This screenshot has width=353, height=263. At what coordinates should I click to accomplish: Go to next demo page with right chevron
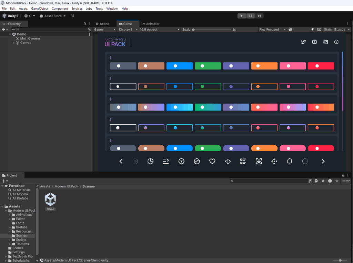point(323,162)
